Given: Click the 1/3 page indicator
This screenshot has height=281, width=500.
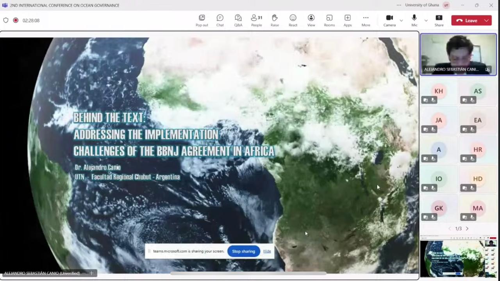Looking at the screenshot, I should click(x=458, y=229).
